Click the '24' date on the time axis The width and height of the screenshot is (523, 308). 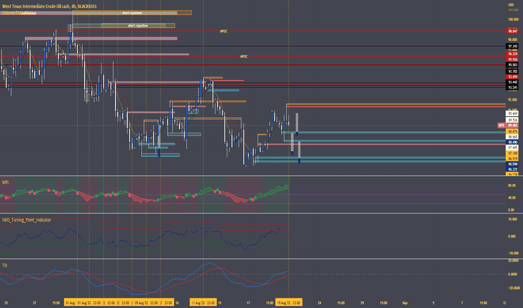[x=319, y=303]
